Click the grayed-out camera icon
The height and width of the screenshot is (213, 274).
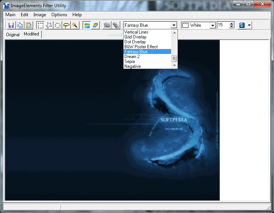tap(107, 25)
